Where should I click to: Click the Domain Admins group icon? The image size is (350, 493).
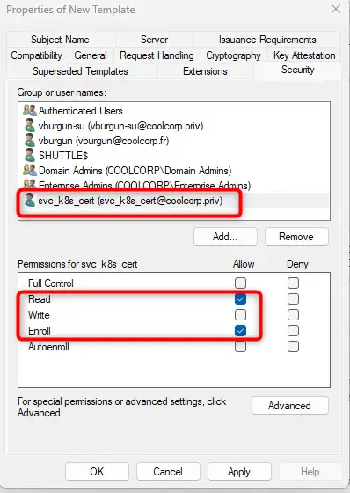tap(30, 170)
